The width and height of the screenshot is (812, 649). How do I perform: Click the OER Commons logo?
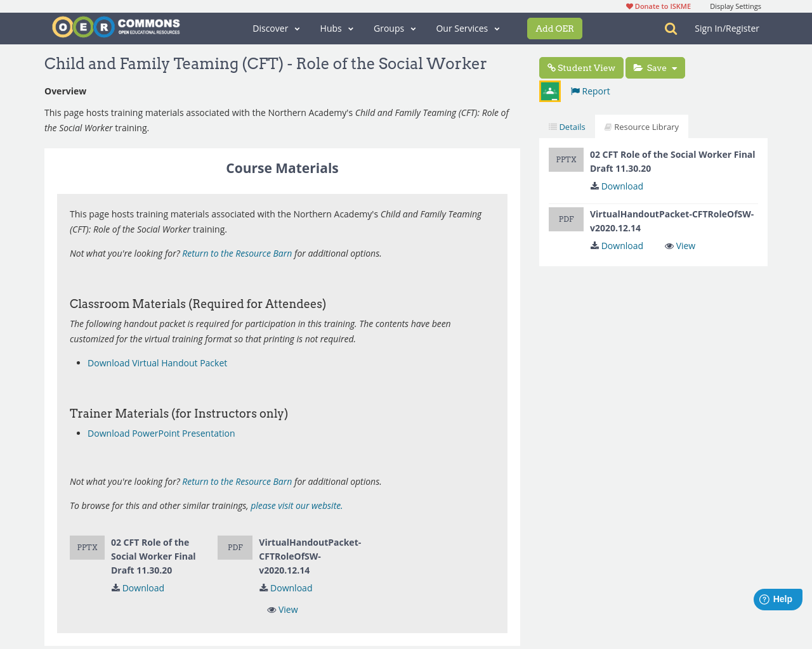[x=116, y=26]
